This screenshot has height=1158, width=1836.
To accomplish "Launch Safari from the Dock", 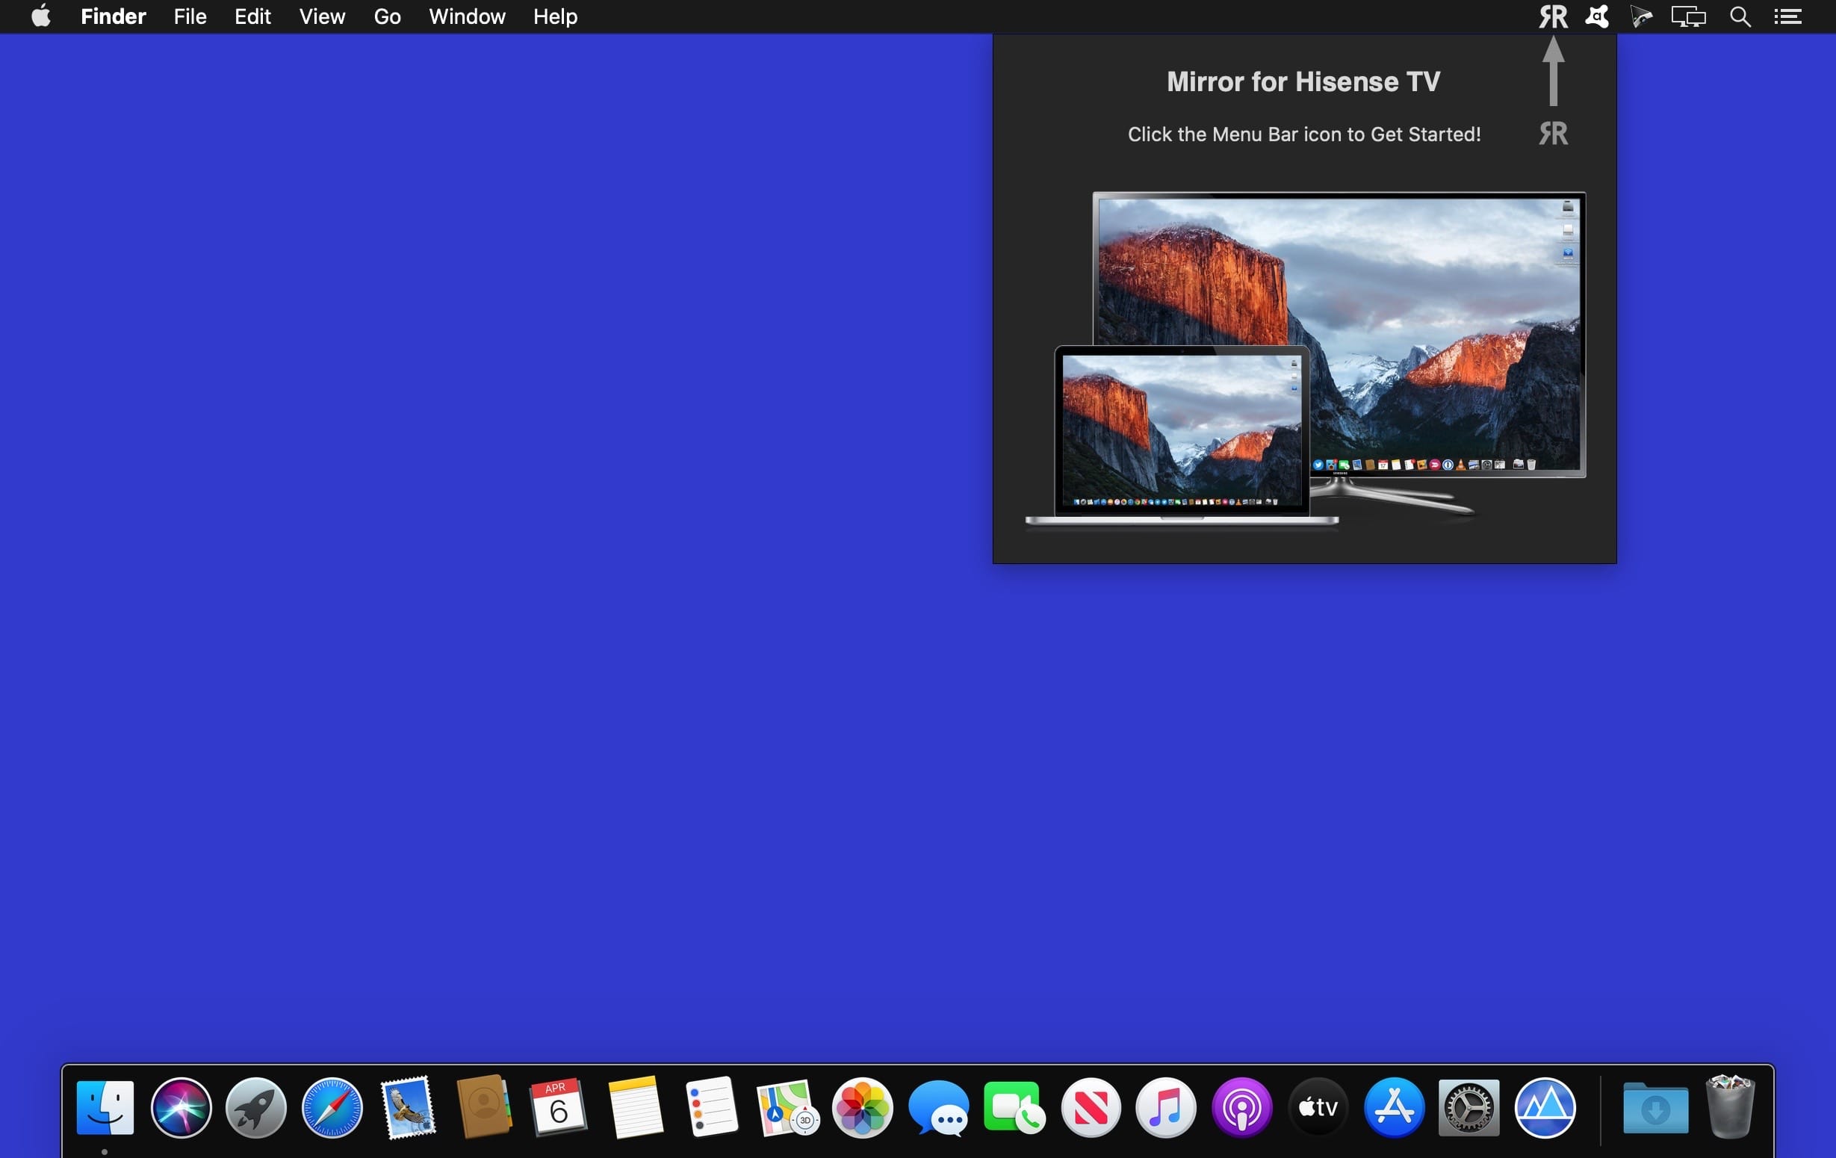I will click(x=332, y=1107).
